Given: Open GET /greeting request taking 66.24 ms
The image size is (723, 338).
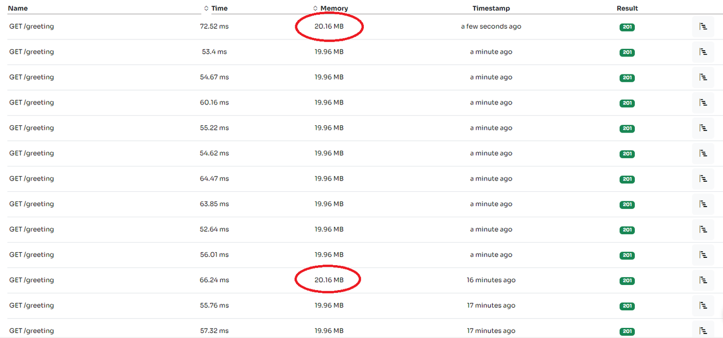Looking at the screenshot, I should coord(32,280).
